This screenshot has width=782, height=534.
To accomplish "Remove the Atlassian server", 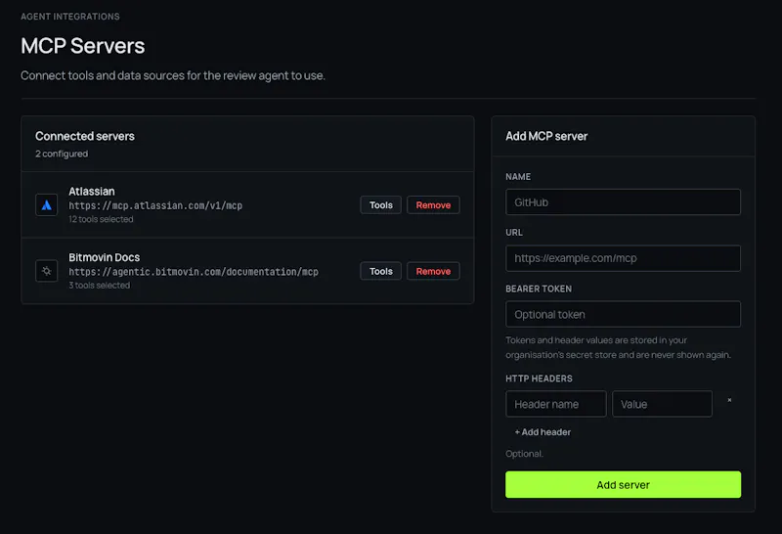I will click(x=433, y=205).
